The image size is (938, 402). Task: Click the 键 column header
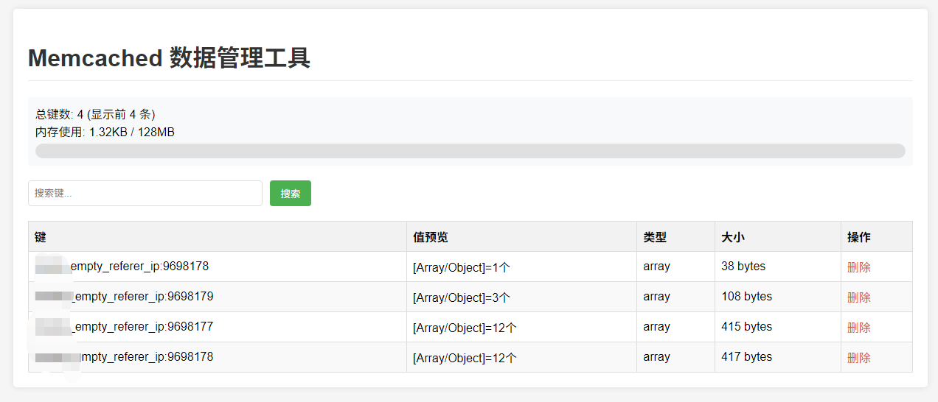pos(41,237)
